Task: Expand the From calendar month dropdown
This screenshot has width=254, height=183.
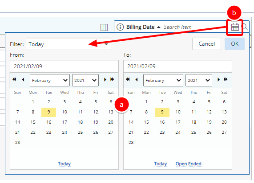Action: pos(50,80)
